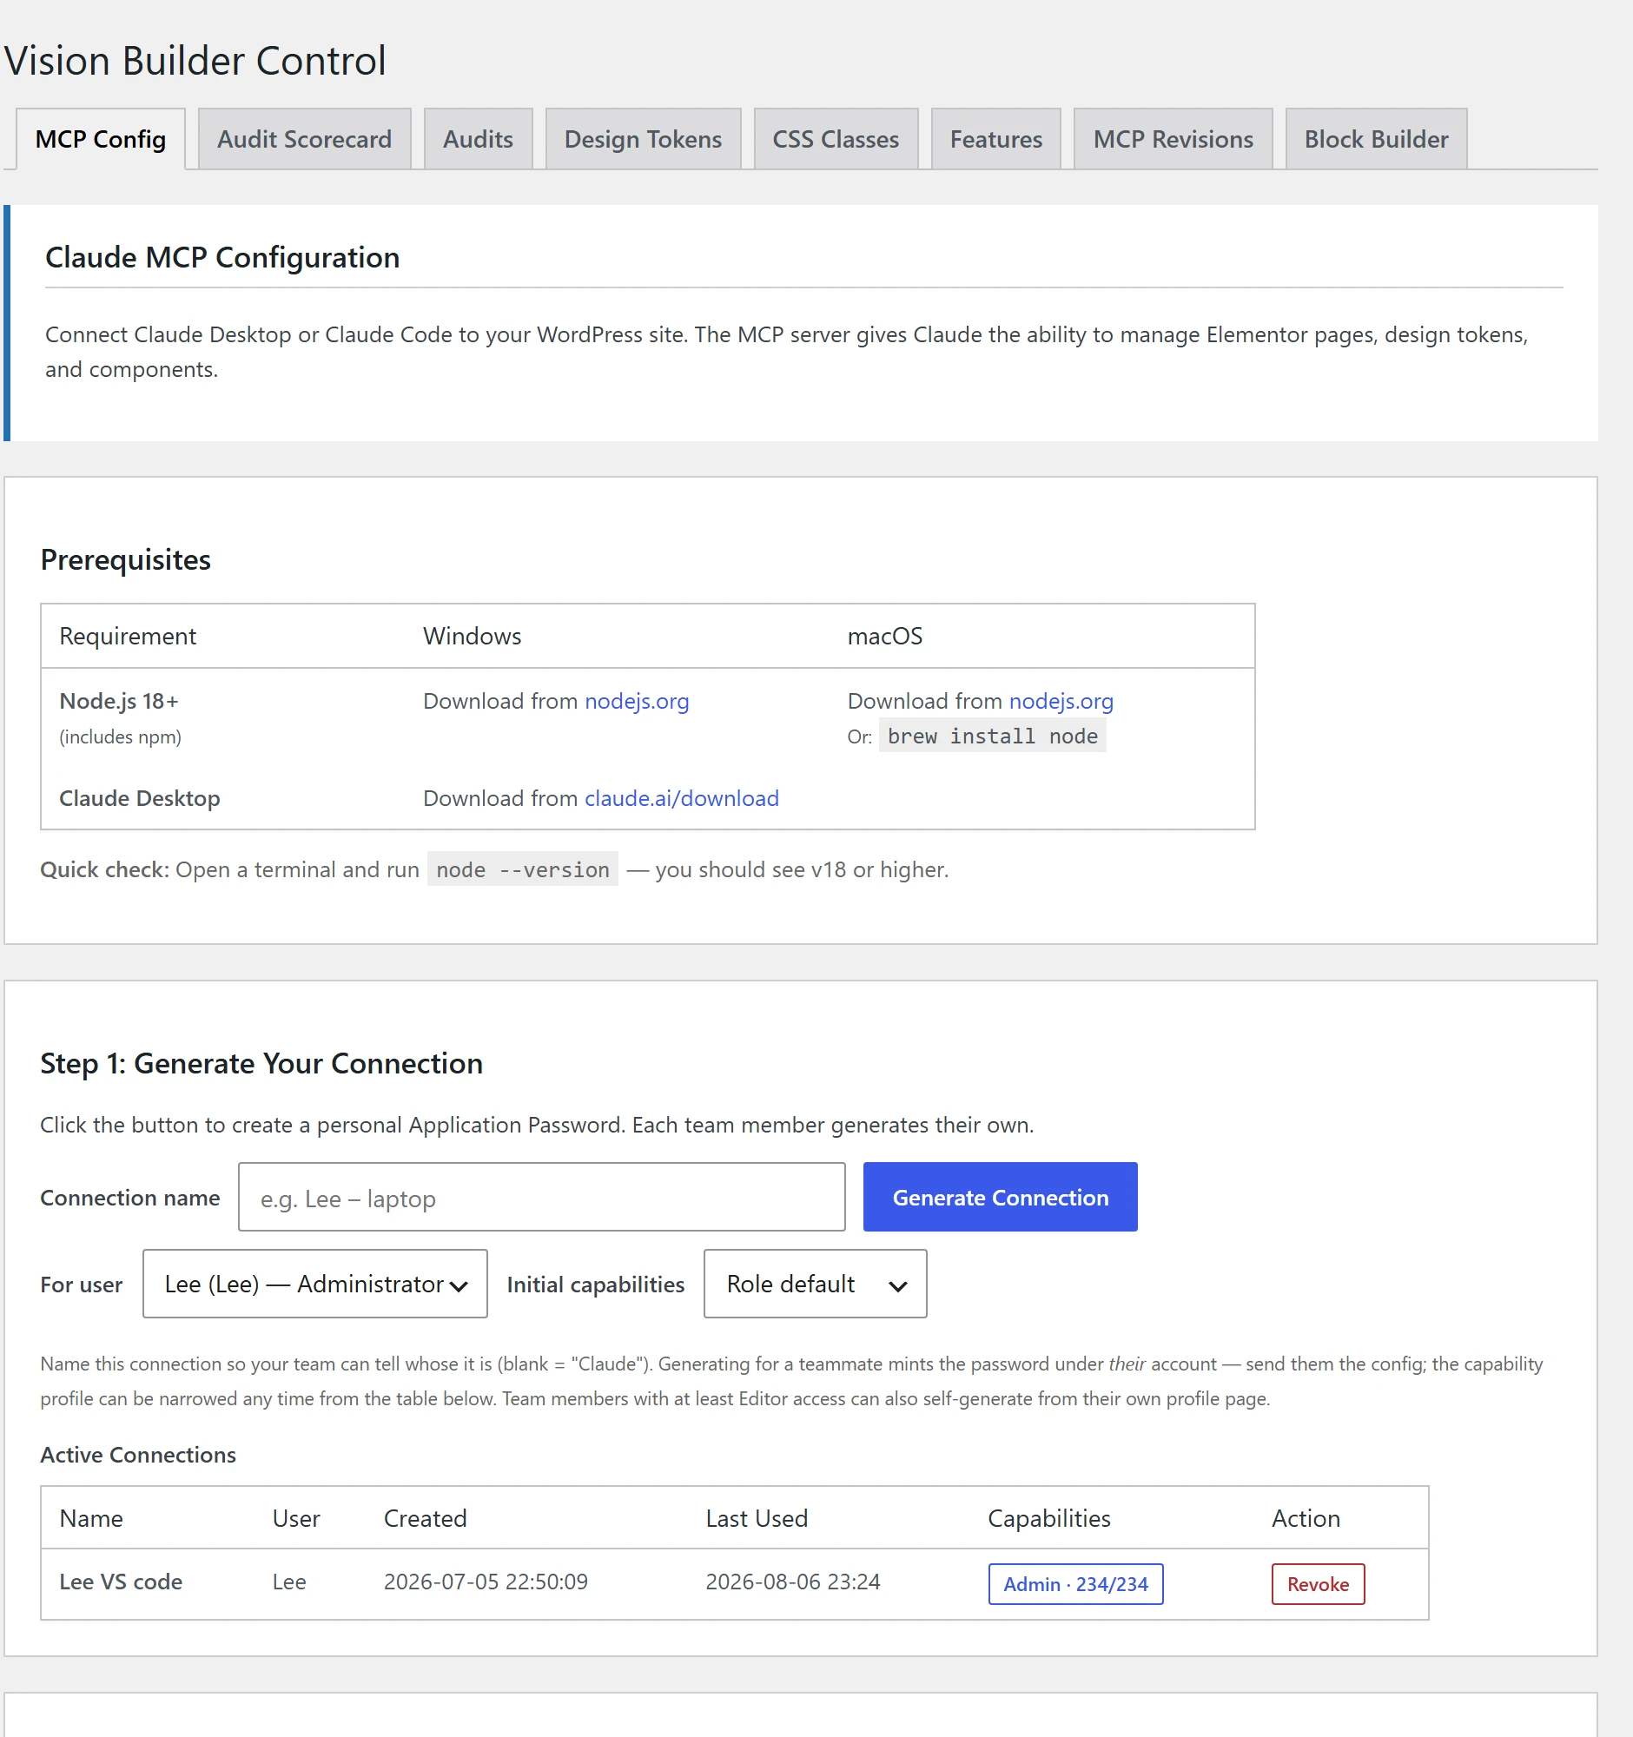The height and width of the screenshot is (1737, 1633).
Task: Click the 'Claude MCP Configuration' heading
Action: (223, 258)
